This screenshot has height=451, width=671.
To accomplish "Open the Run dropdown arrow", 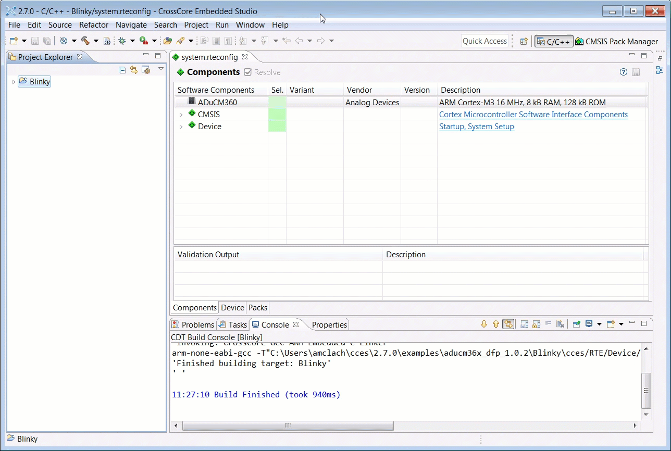I will [x=154, y=41].
